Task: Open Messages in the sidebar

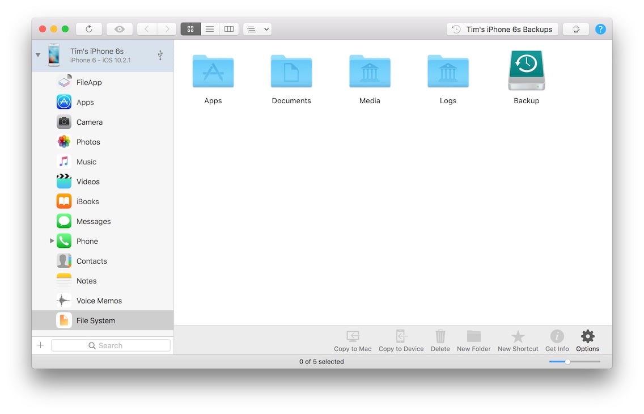Action: pos(103,221)
